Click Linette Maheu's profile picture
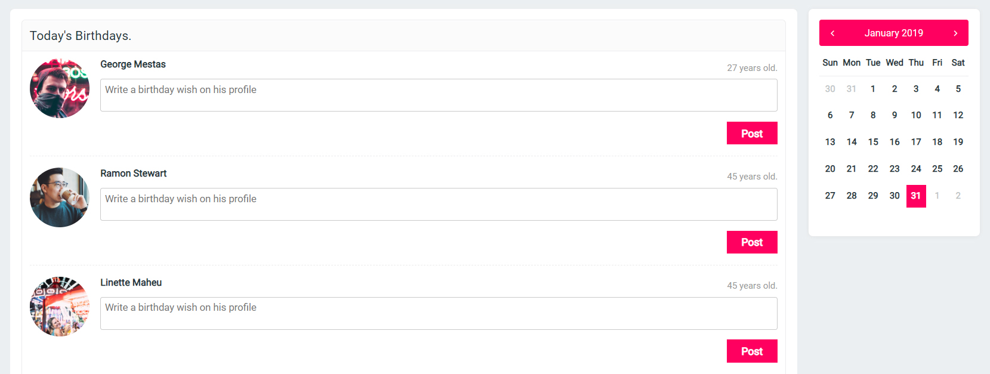990x374 pixels. (60, 307)
